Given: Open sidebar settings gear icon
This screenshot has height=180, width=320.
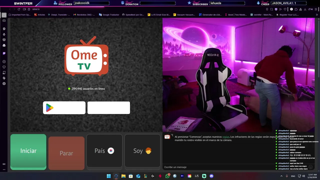Looking at the screenshot, I should coord(4,83).
